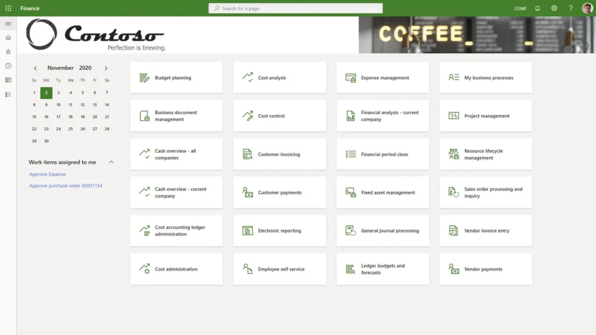Advance calendar to next month

106,68
